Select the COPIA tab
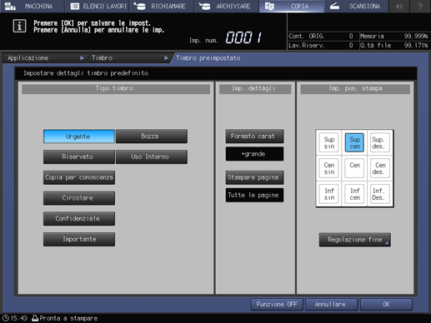 coord(291,6)
